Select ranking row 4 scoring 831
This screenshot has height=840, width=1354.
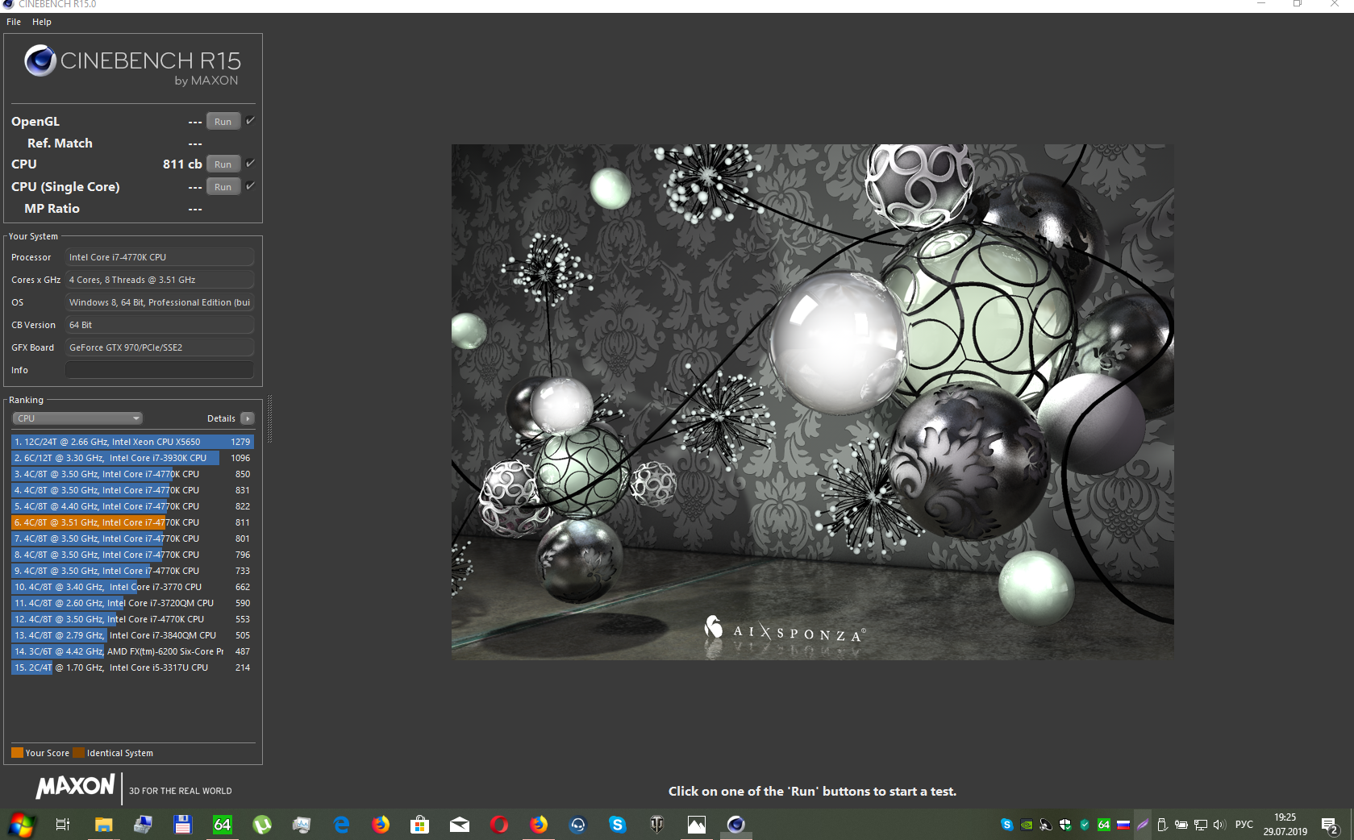point(132,490)
